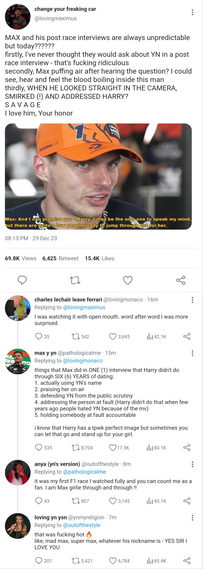Open more options on @pathologicalme reply
The height and width of the screenshot is (569, 203).
193,353
